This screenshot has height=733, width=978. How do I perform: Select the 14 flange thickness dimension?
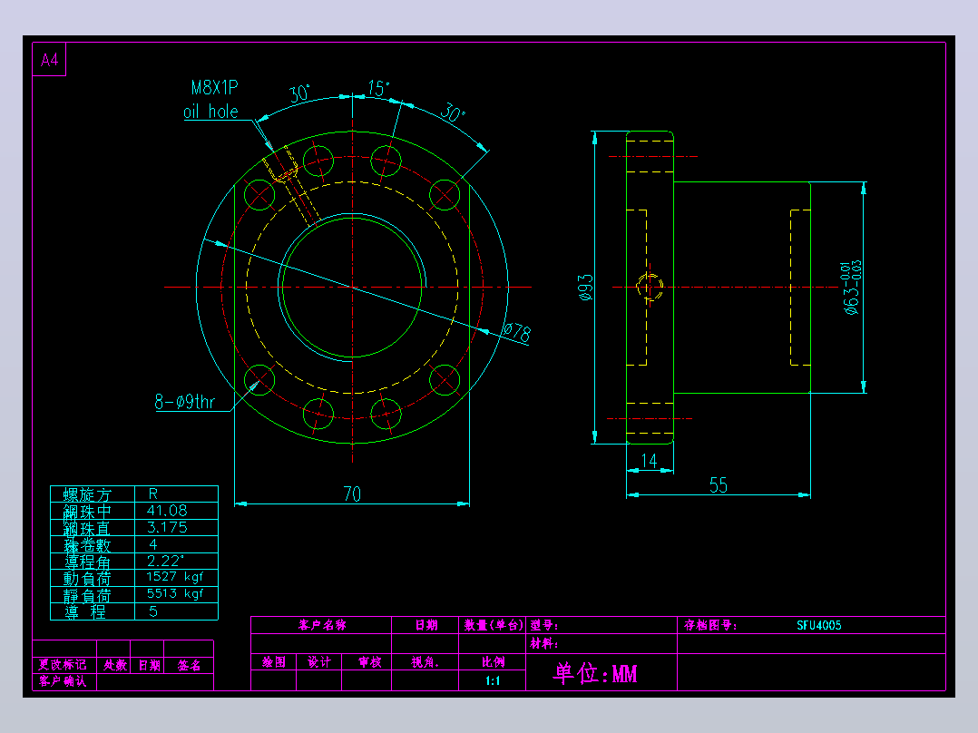tap(650, 461)
